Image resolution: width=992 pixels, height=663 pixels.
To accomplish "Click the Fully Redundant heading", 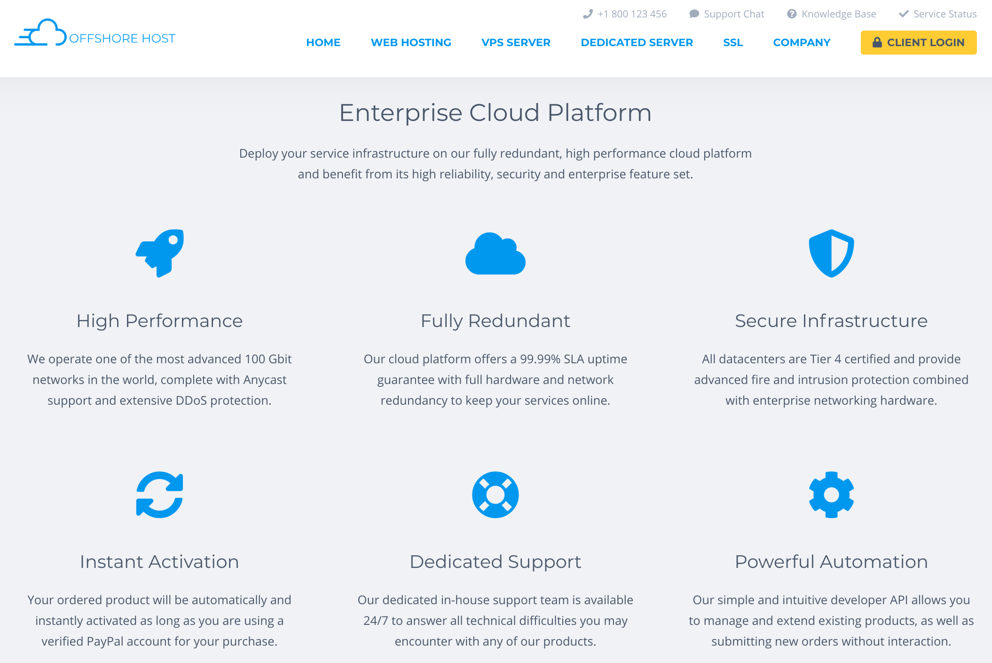I will (496, 321).
